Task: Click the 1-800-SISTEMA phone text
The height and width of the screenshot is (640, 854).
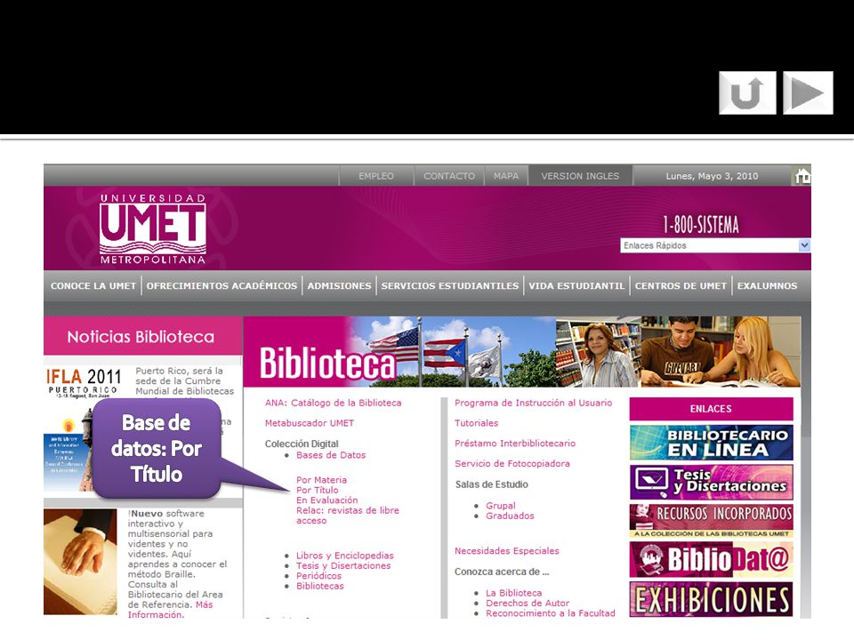Action: coord(701,225)
